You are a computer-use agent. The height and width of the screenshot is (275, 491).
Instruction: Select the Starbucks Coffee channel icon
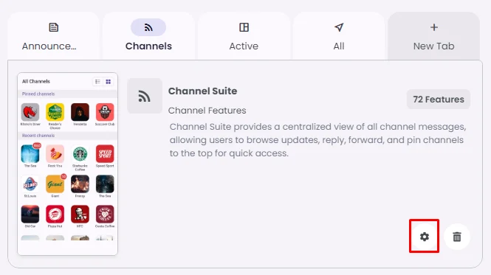tap(80, 153)
